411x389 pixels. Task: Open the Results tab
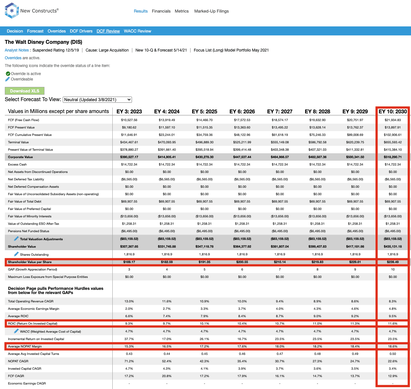(141, 11)
